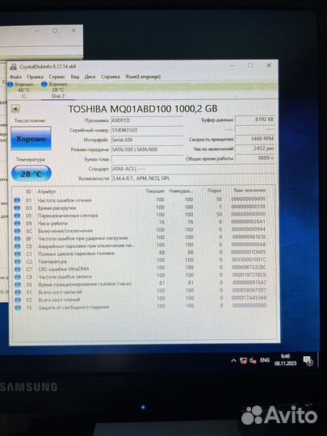
Task: Click the 28 °C temperature button
Action: (31, 174)
